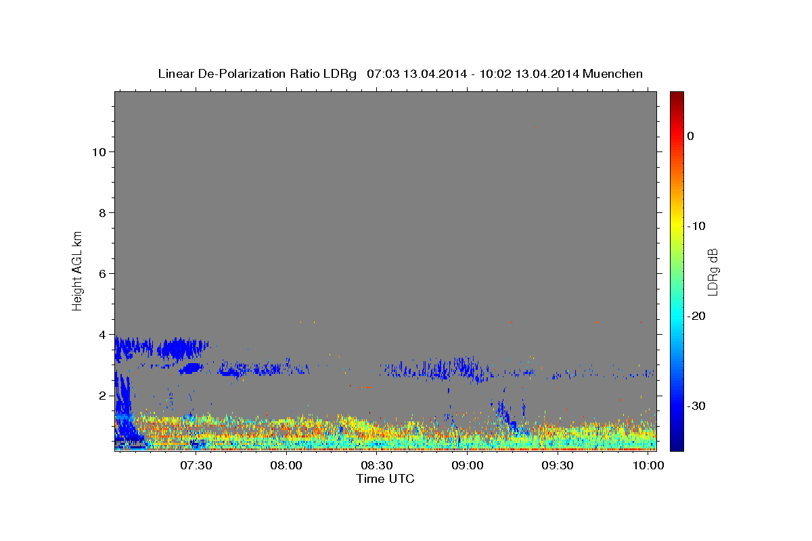This screenshot has height=541, width=812.
Task: Click the dark blue bottom of the colorbar
Action: [677, 446]
